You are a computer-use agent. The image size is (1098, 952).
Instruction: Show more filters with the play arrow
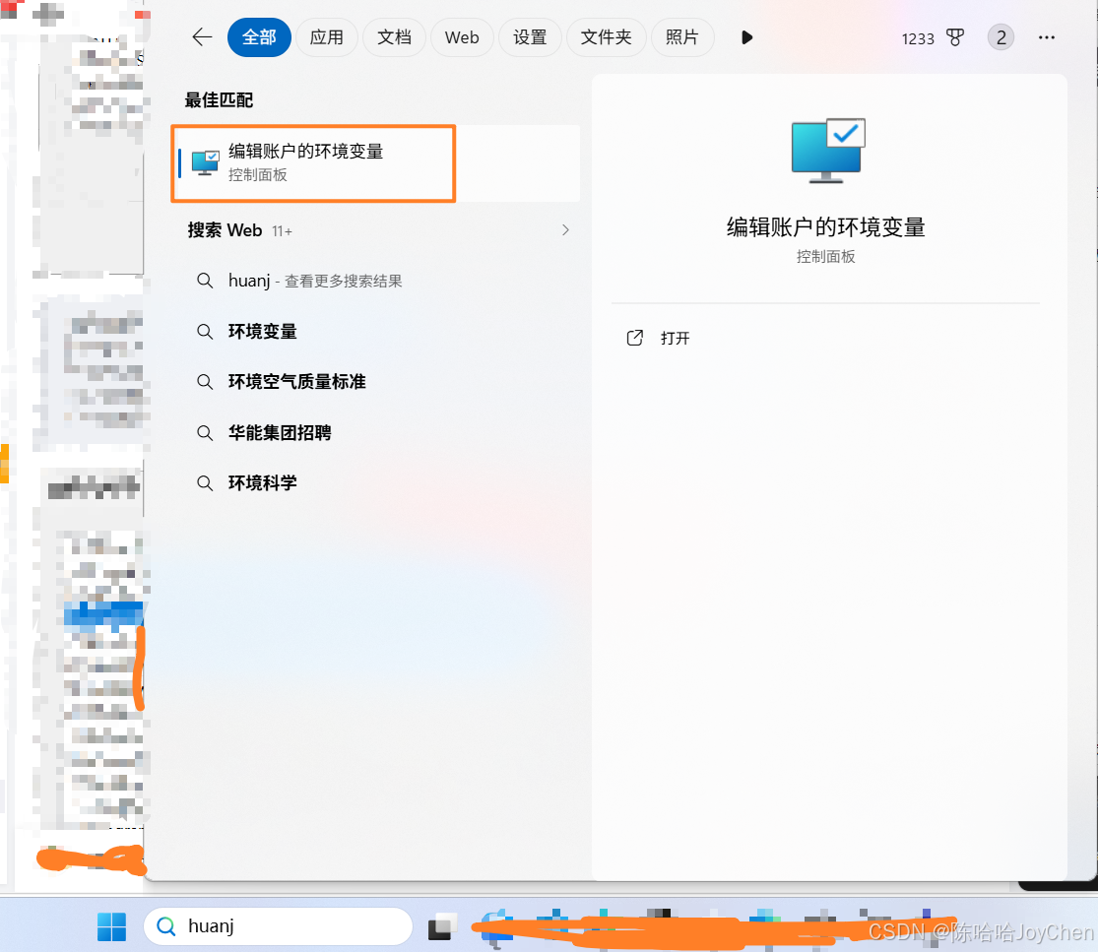pyautogui.click(x=746, y=37)
